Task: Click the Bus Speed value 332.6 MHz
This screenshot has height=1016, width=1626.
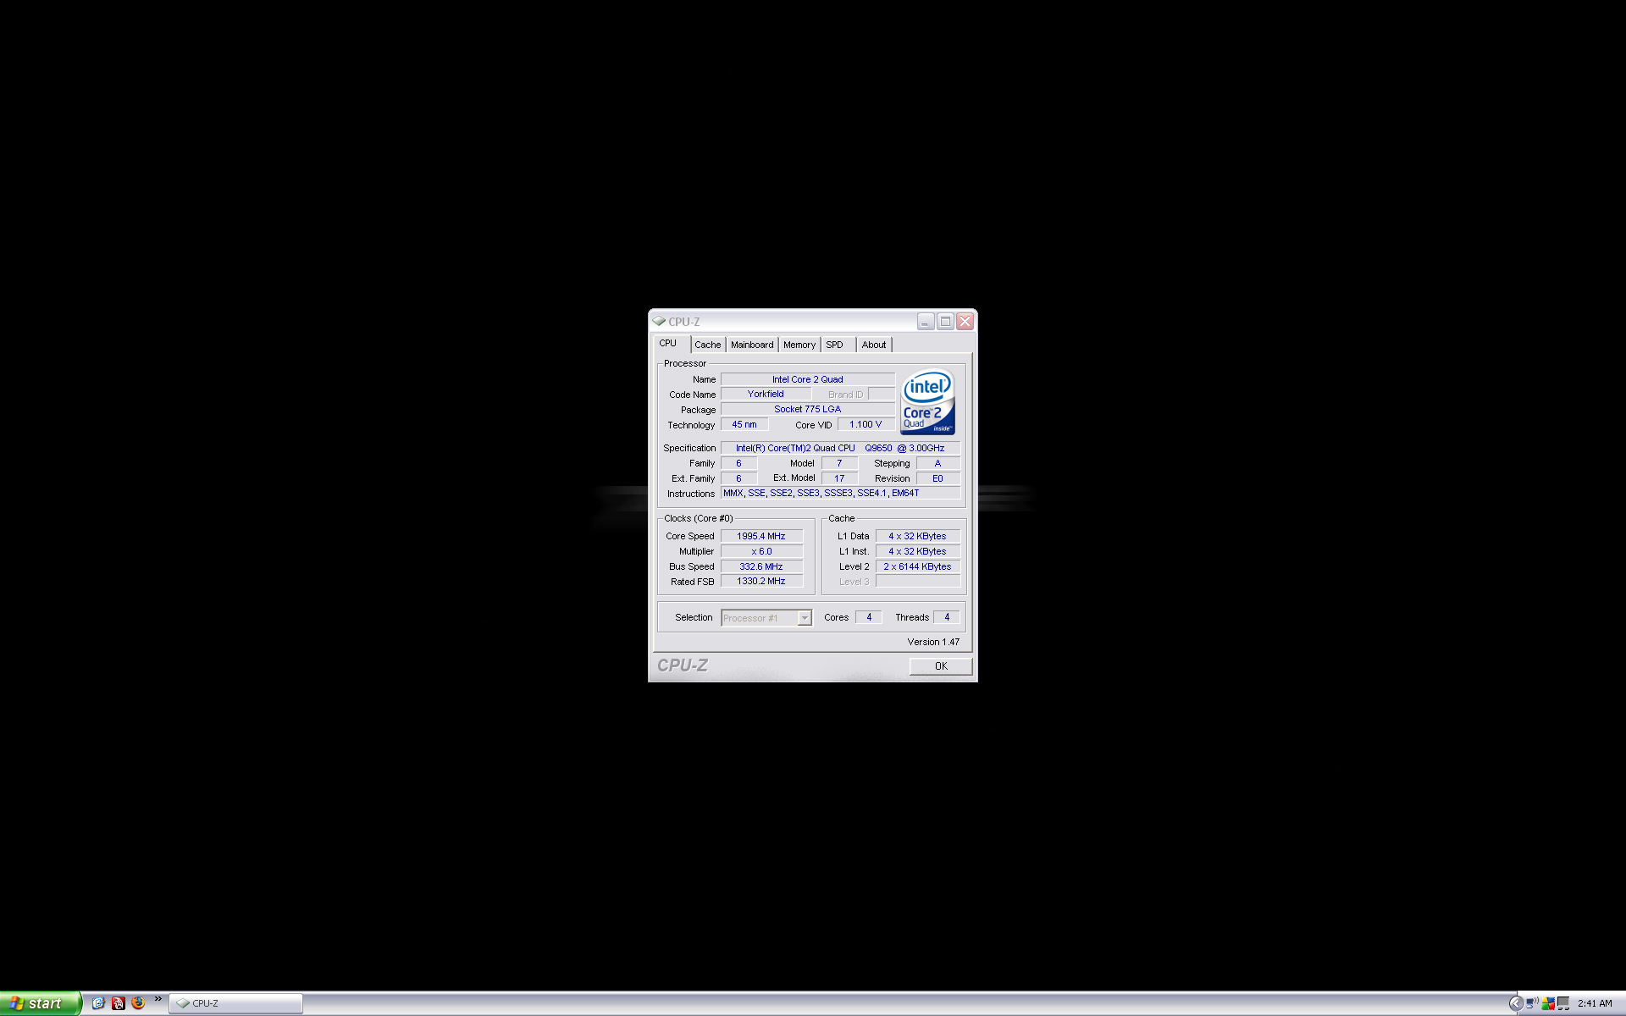Action: pos(761,567)
